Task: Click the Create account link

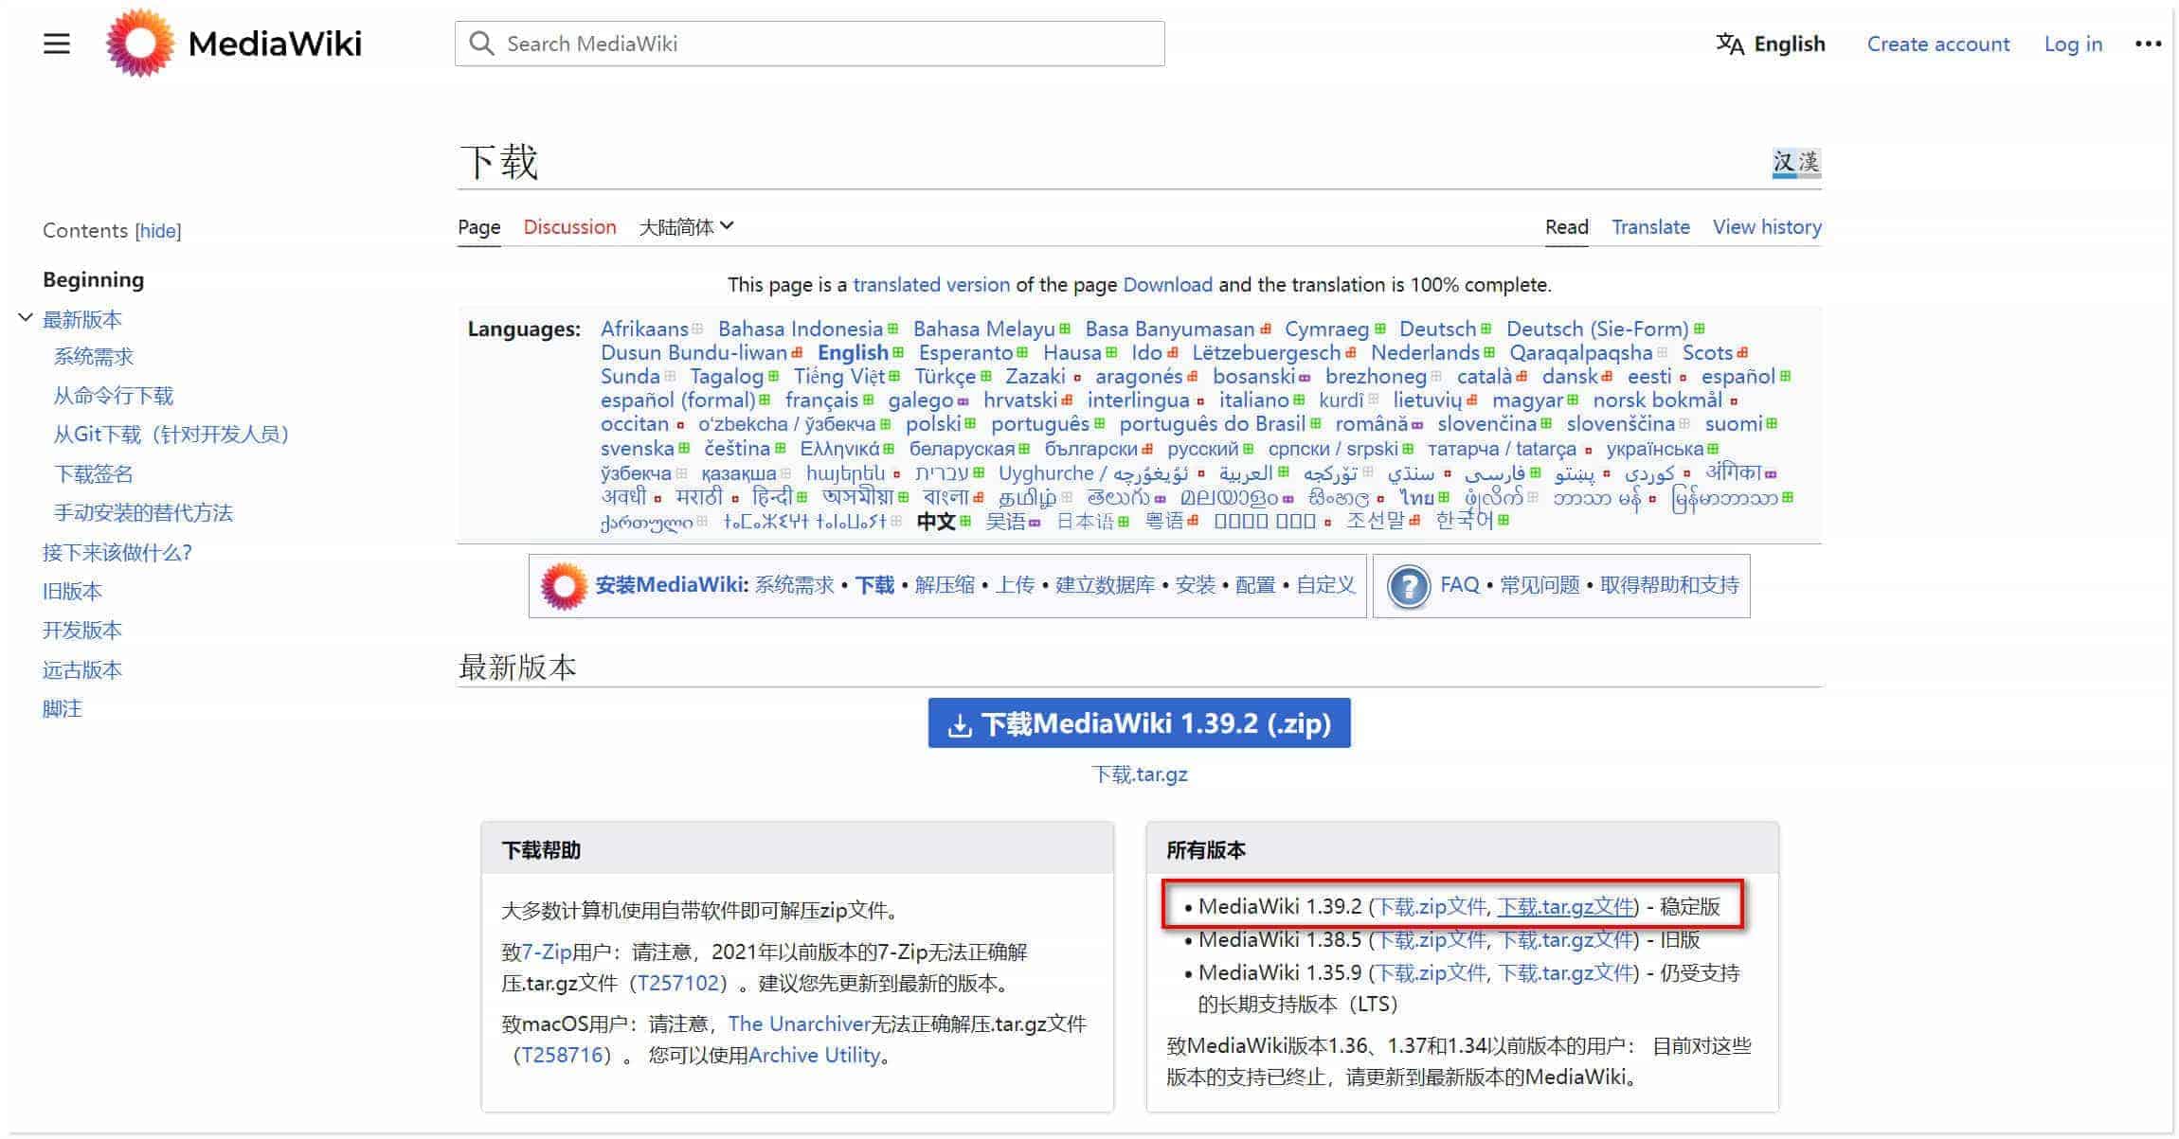Action: (1937, 44)
